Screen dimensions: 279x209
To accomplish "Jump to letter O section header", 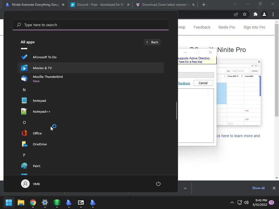I will pyautogui.click(x=24, y=122).
